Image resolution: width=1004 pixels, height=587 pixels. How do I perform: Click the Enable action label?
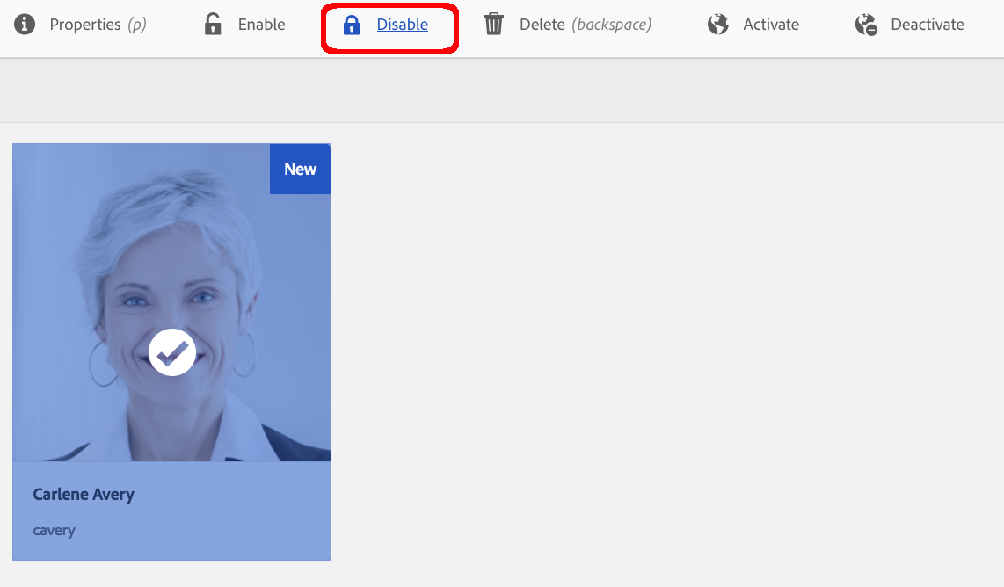click(261, 24)
